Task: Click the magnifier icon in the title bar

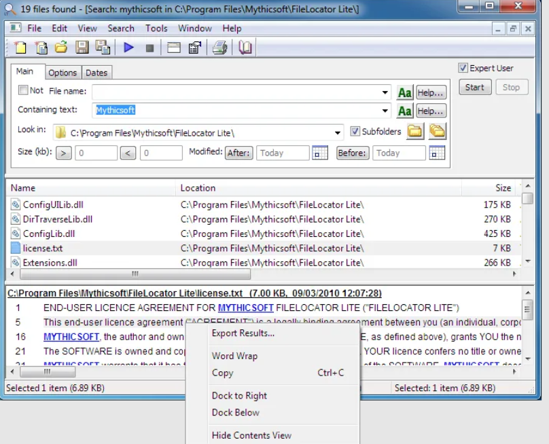Action: 10,9
